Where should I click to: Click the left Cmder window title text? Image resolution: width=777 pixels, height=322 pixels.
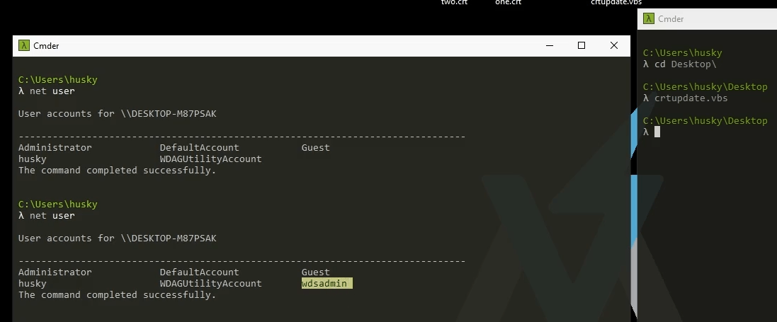coord(46,46)
